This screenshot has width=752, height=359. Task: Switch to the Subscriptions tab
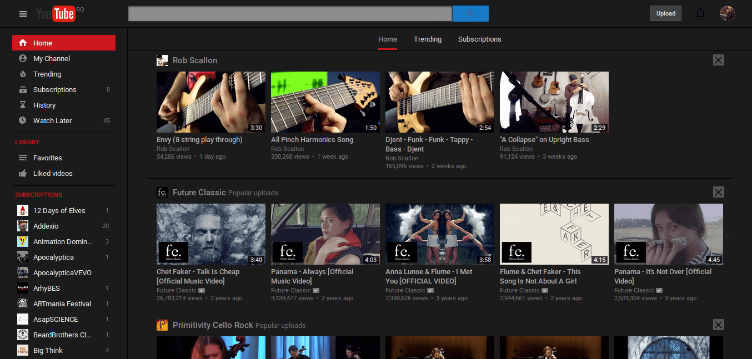(x=479, y=39)
